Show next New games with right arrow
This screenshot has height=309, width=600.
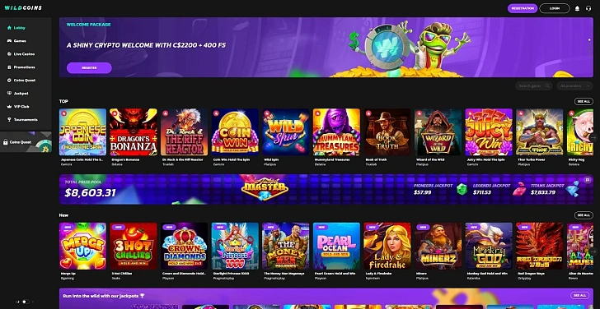point(593,251)
